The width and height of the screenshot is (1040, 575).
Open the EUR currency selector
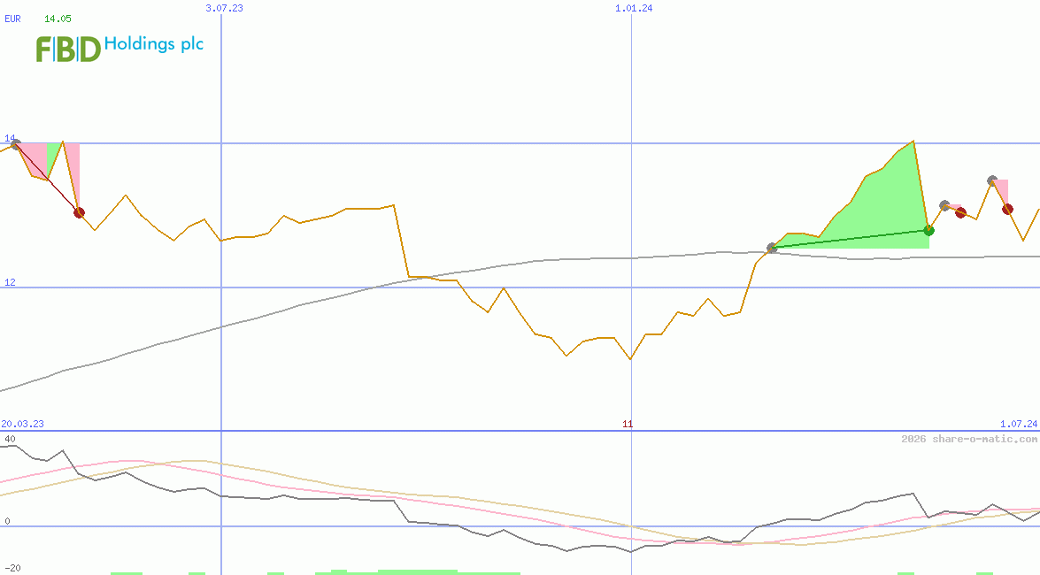(12, 19)
